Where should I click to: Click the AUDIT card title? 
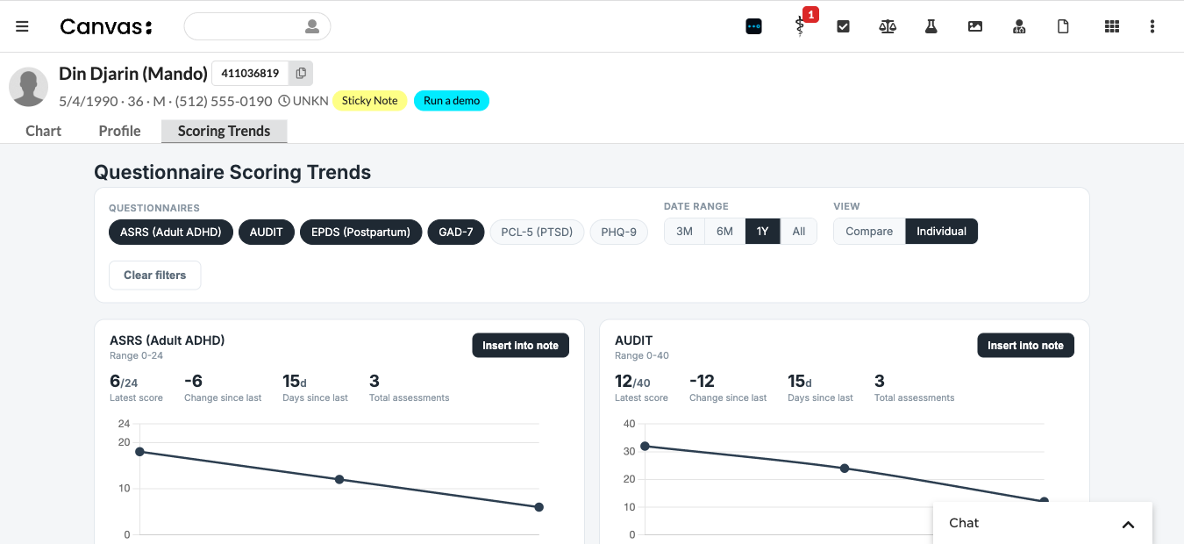coord(634,340)
